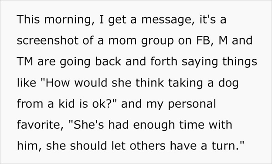272x164 pixels.
Task: Click the word "others"
Action: [x=147, y=145]
